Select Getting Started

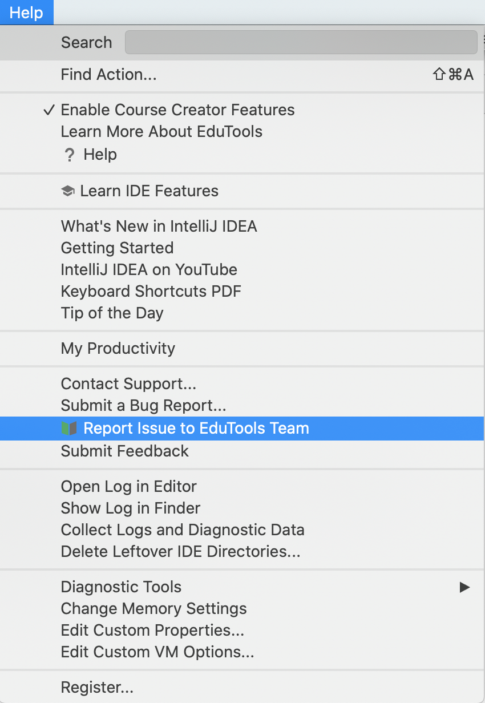coord(242,248)
